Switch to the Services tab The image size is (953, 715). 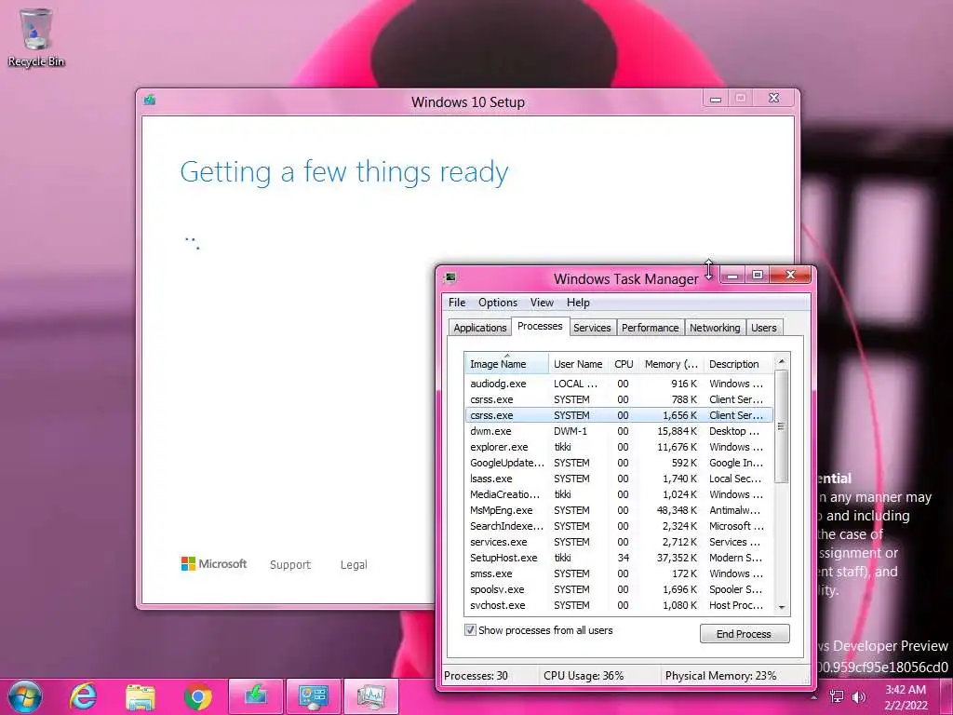[592, 328]
